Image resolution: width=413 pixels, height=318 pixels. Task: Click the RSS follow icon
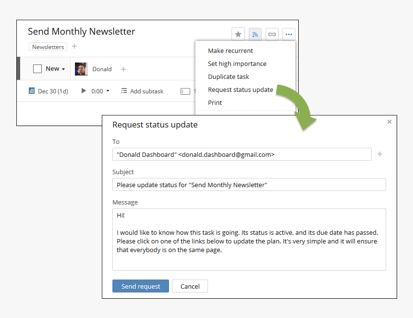pos(255,34)
